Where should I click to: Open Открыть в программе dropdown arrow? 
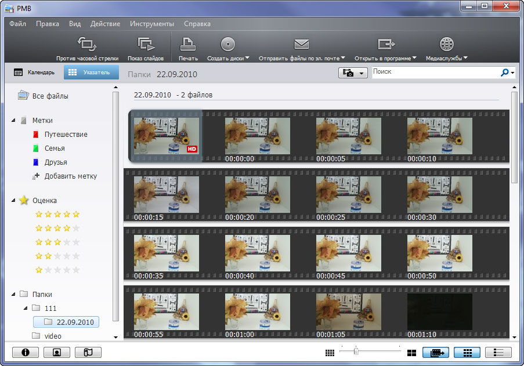414,58
